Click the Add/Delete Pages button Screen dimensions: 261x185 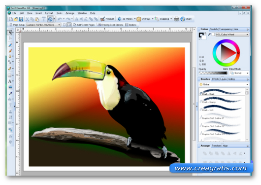[x=84, y=25]
